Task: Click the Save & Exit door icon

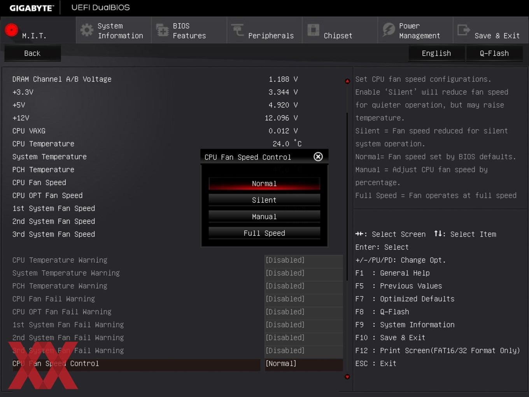Action: pyautogui.click(x=464, y=30)
